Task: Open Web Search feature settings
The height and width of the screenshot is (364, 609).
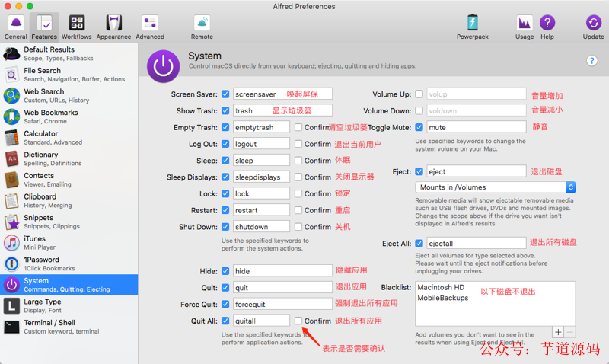Action: pyautogui.click(x=69, y=95)
